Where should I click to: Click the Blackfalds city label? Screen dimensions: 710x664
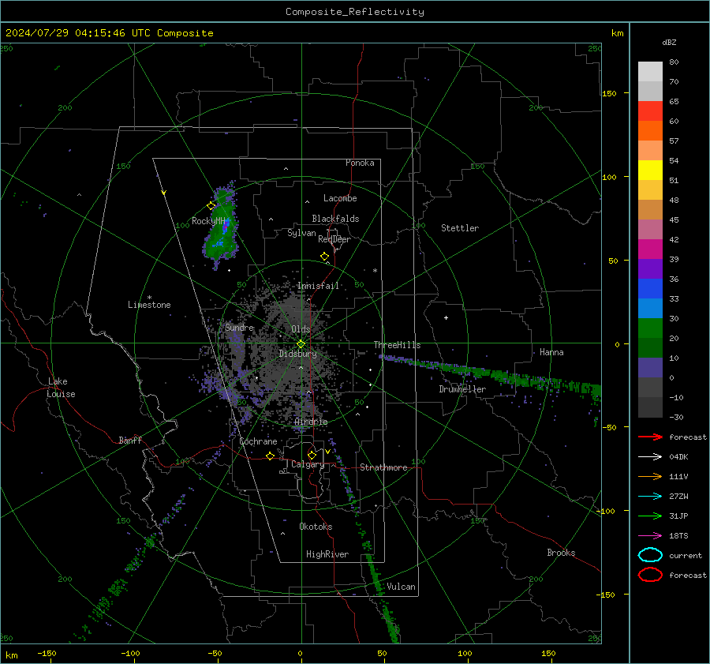click(x=335, y=219)
